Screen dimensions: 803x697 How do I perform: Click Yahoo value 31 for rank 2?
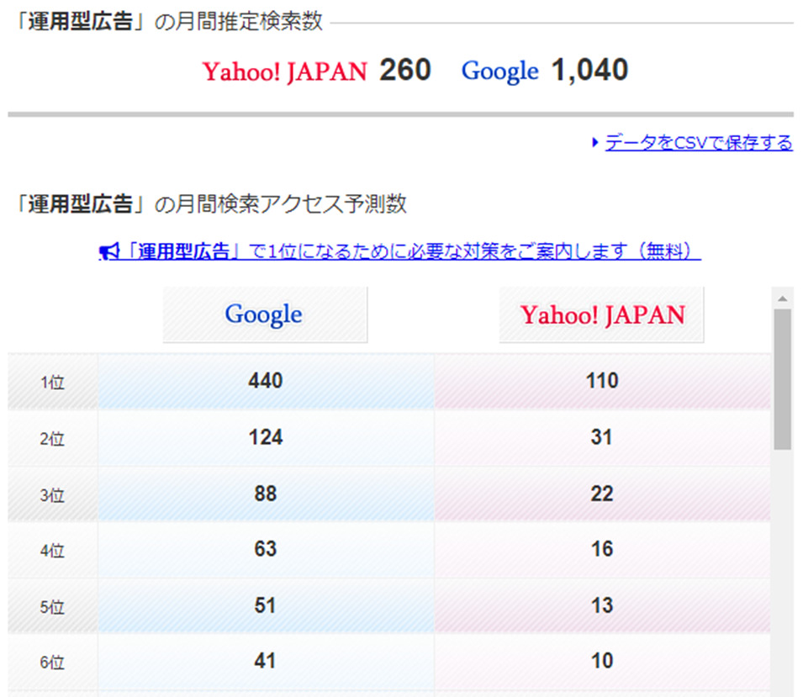pyautogui.click(x=602, y=437)
